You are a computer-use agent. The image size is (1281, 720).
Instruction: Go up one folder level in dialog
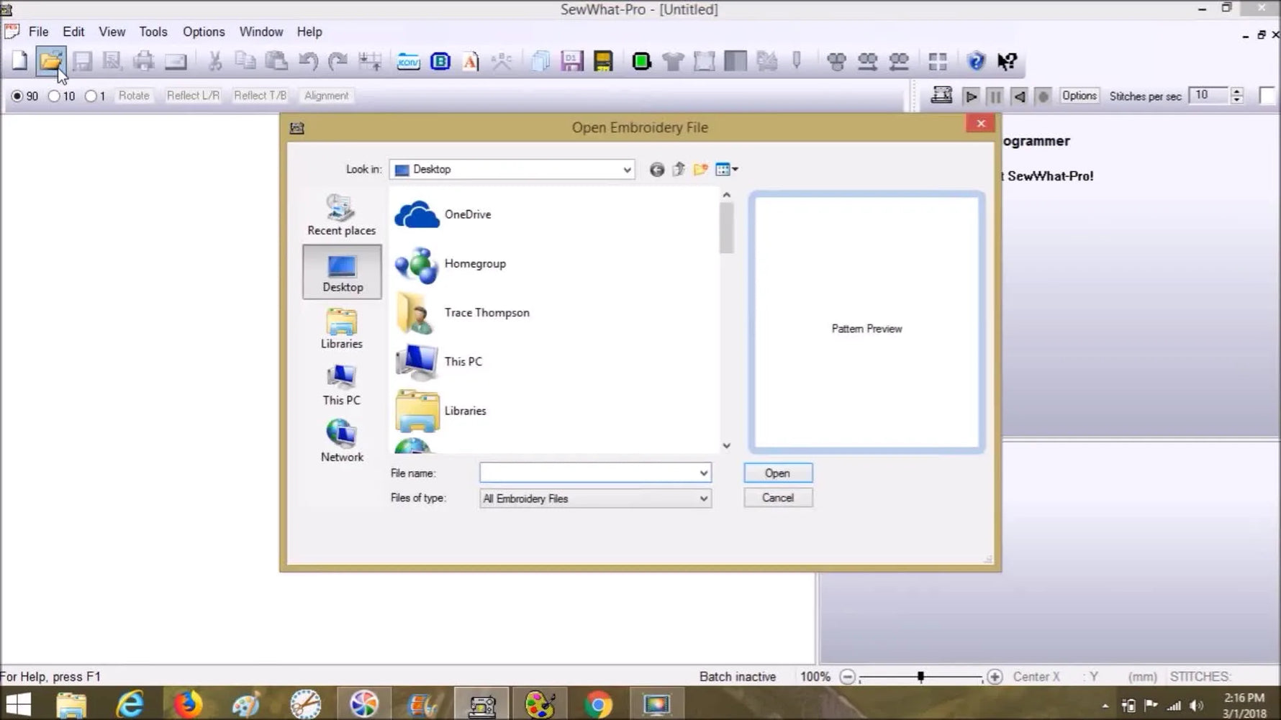(x=679, y=170)
